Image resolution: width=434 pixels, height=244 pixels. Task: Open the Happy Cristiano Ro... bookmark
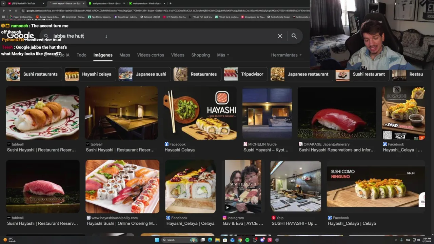[21, 17]
